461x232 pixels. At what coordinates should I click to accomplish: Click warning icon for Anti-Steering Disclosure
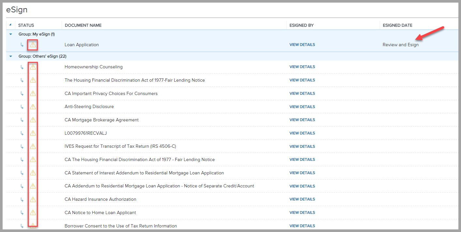33,107
